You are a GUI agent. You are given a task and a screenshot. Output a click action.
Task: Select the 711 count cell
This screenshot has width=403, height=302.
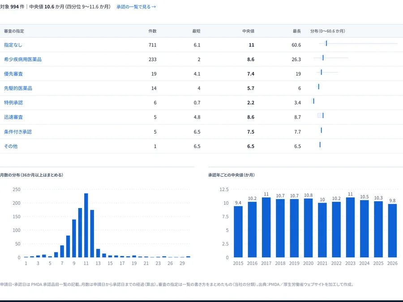point(152,45)
